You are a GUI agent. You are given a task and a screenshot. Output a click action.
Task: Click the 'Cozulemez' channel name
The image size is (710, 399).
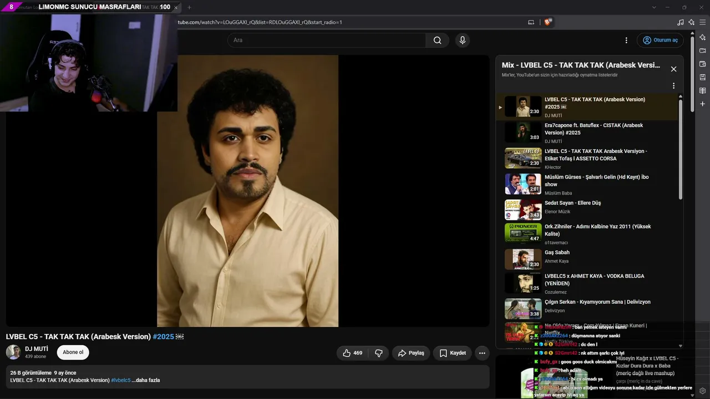556,292
